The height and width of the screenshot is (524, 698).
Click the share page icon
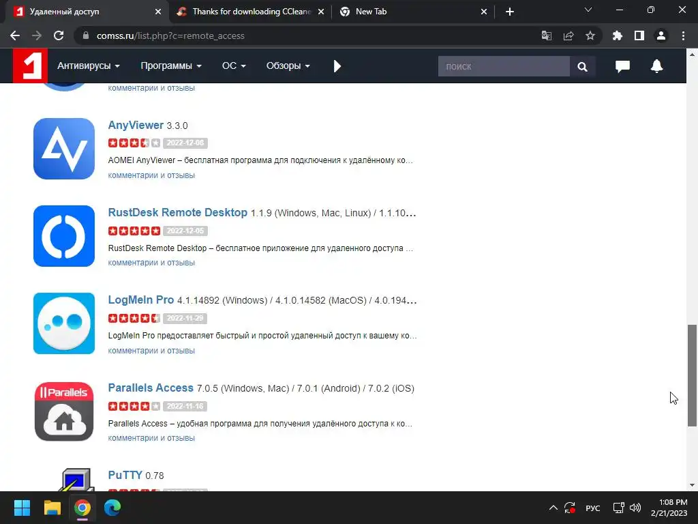coord(568,35)
